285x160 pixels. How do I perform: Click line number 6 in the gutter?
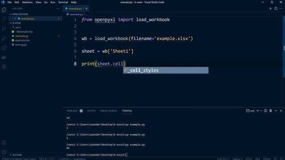pyautogui.click(x=75, y=52)
